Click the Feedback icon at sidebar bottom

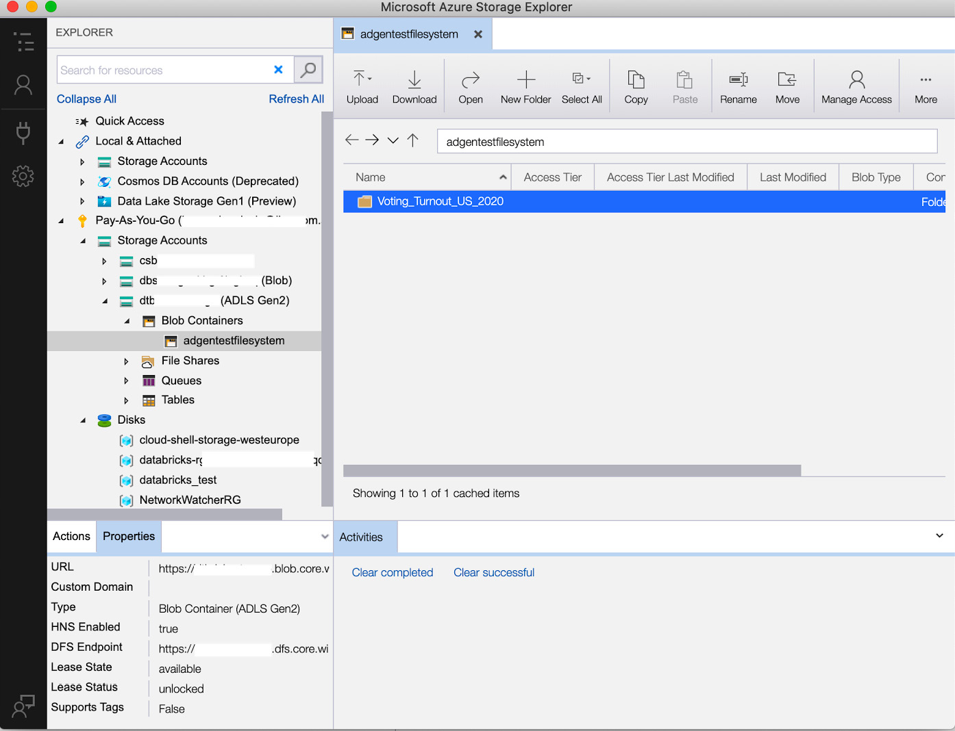(x=23, y=706)
